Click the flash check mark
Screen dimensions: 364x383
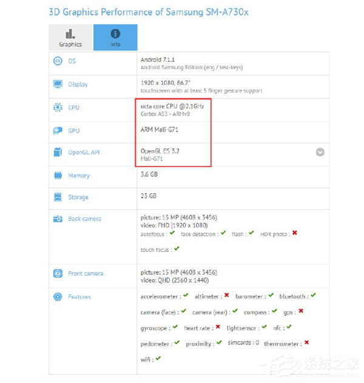pos(252,233)
